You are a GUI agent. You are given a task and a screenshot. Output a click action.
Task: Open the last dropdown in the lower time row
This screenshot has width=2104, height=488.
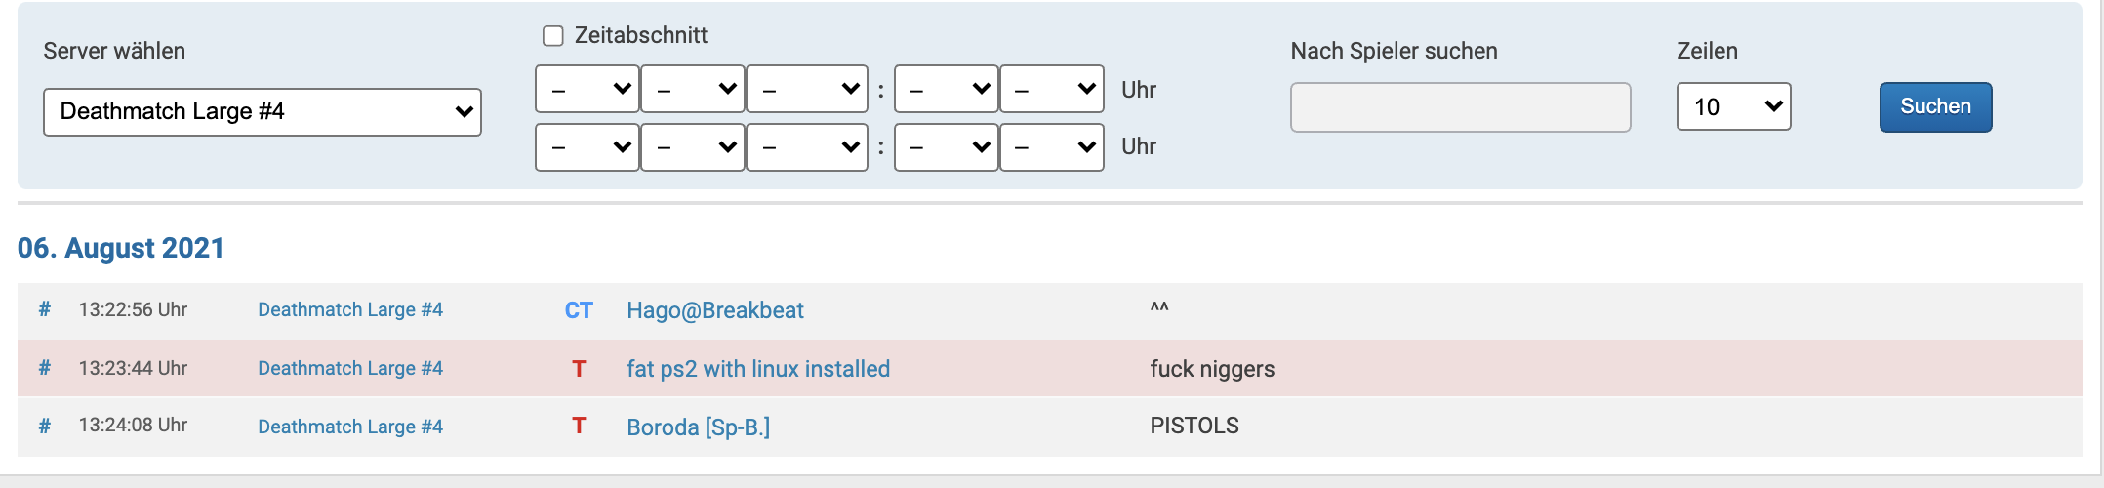(1052, 147)
